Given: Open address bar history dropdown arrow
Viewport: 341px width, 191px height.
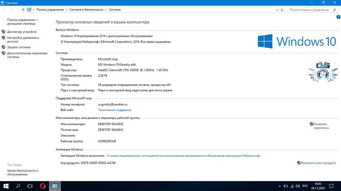Looking at the screenshot, I should coord(277,10).
